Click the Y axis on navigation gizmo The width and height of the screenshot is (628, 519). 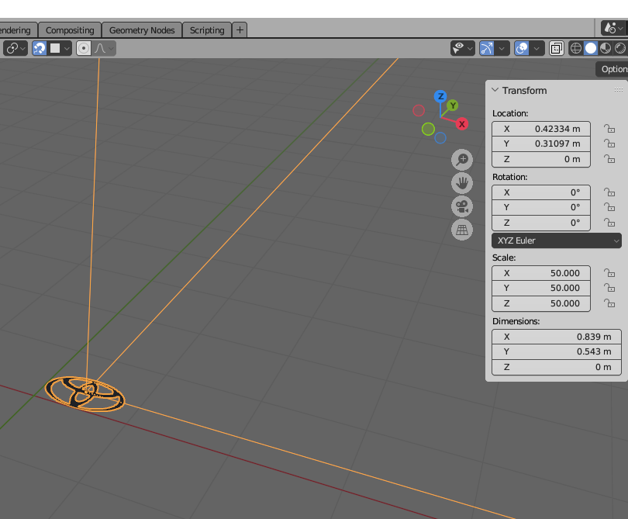tap(453, 106)
